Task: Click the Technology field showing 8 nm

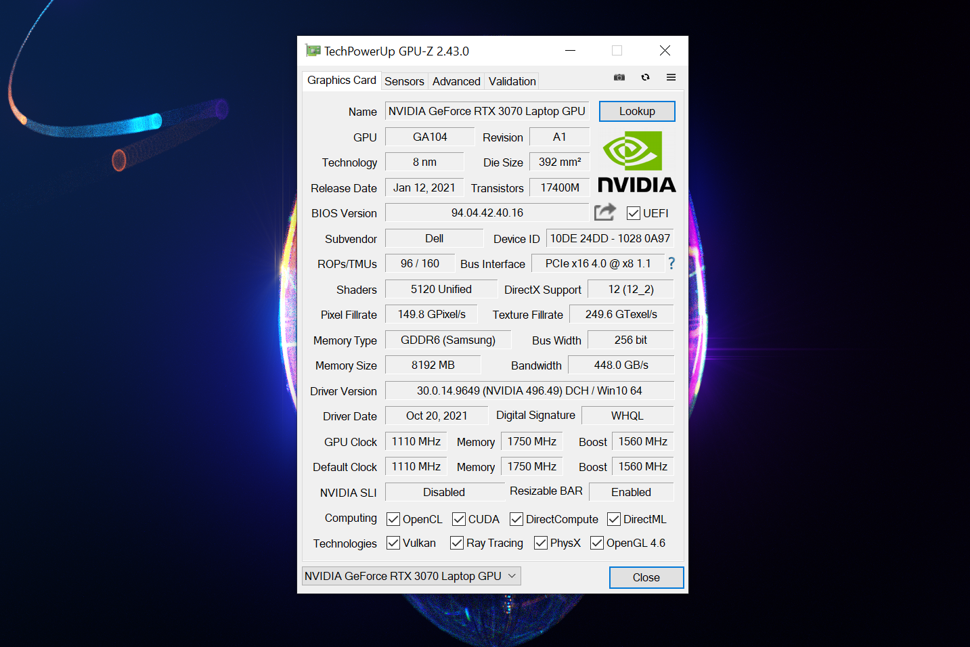Action: [x=424, y=162]
